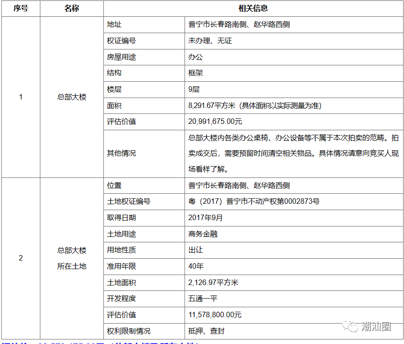Click the 房屋用途 label
This screenshot has width=404, height=344.
[122, 57]
